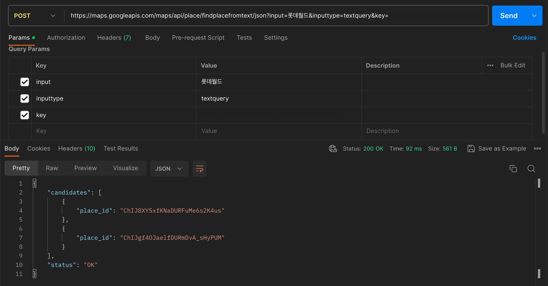Open the Tests tab

[x=244, y=38]
